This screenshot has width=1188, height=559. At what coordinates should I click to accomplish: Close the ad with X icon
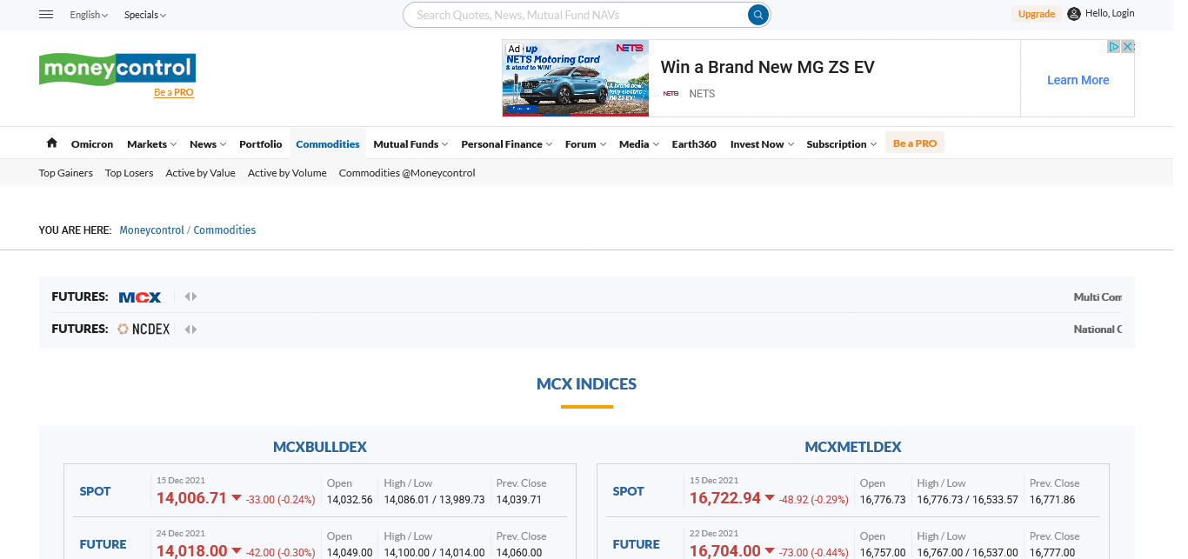point(1128,47)
